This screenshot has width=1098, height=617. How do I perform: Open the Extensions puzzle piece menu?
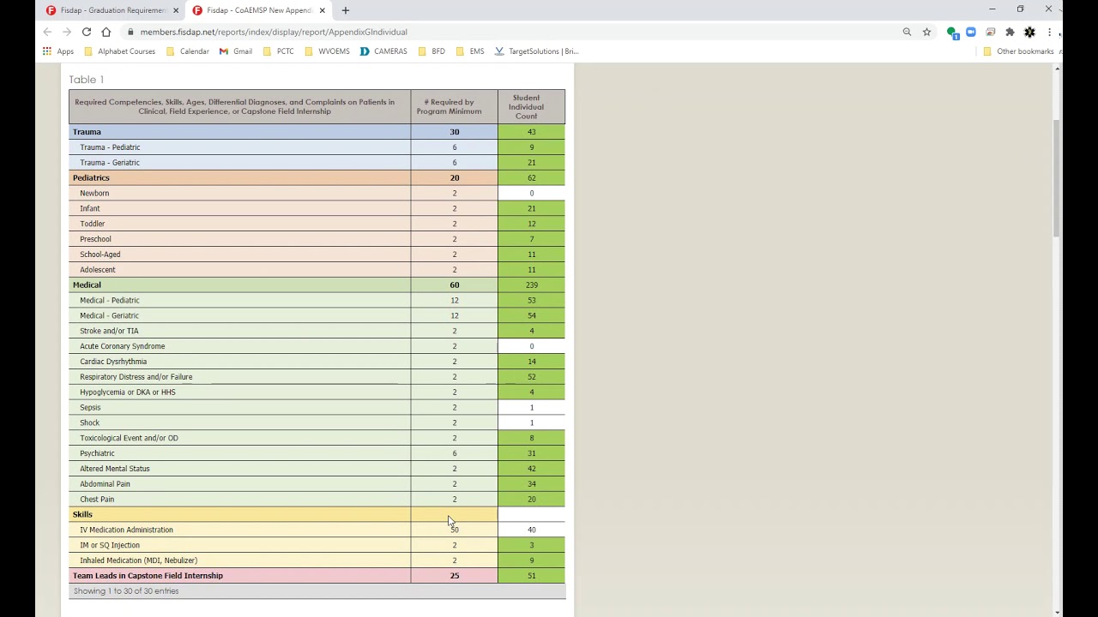pos(1010,32)
